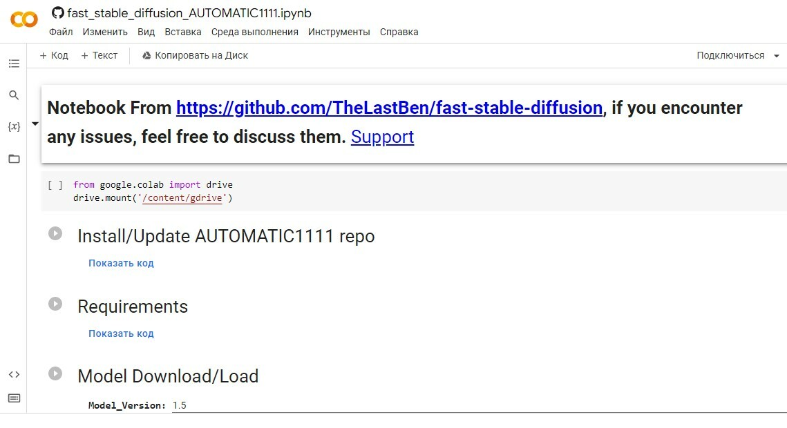This screenshot has height=428, width=787.
Task: Run the Model Download/Load cell
Action: click(x=55, y=373)
